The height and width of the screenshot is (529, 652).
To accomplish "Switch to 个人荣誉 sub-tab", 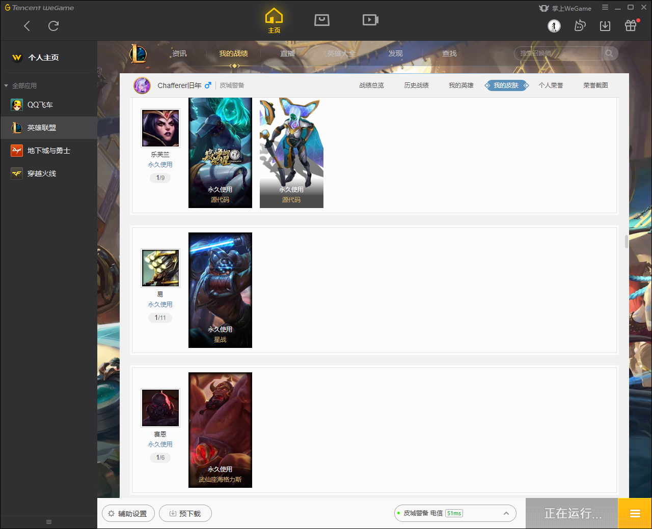I will coord(551,85).
